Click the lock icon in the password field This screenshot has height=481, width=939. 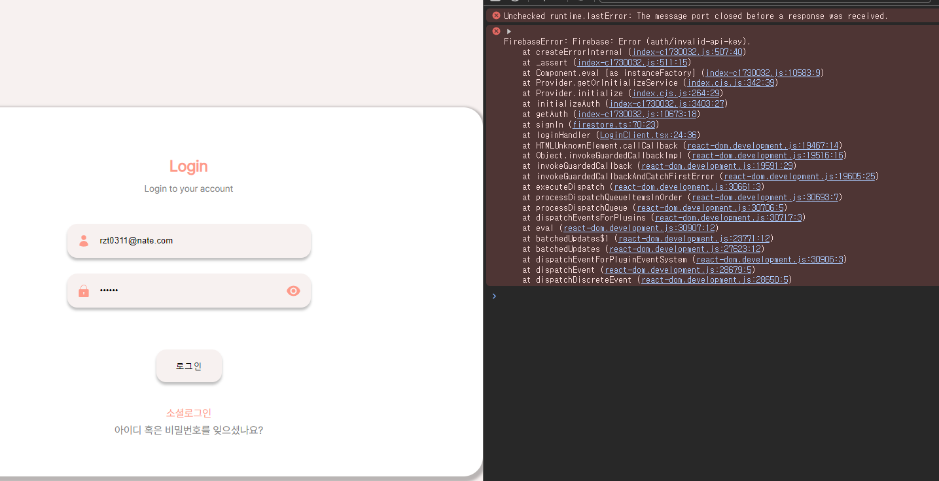pyautogui.click(x=84, y=290)
